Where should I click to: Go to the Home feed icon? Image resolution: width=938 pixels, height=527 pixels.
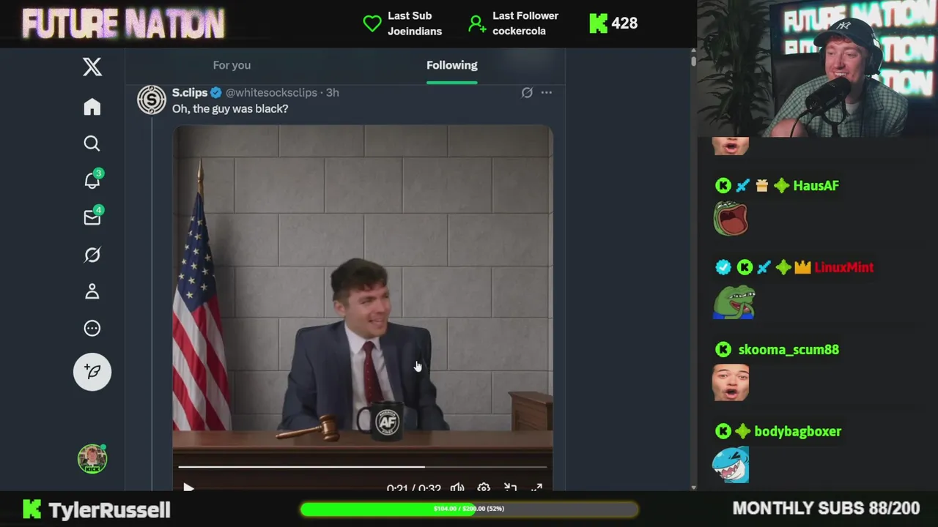(x=92, y=107)
